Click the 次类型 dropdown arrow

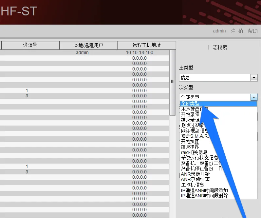[x=254, y=97]
